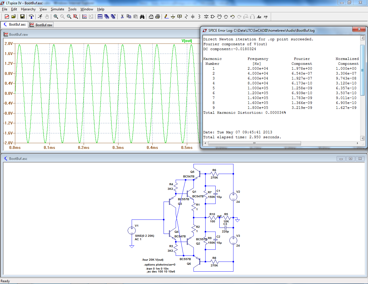Screen dimensions: 368x284
Task: Place a Capacitor component
Action: pyautogui.click(x=193, y=17)
